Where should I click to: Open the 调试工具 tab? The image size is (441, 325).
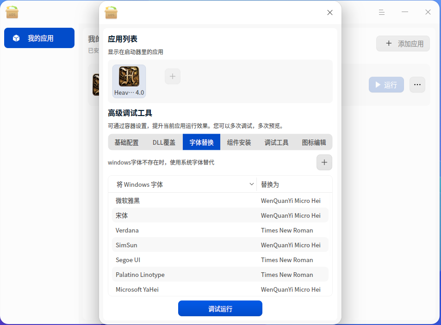tap(276, 142)
